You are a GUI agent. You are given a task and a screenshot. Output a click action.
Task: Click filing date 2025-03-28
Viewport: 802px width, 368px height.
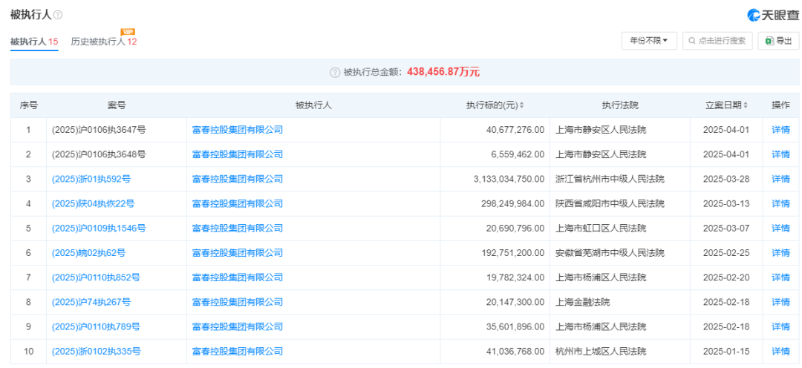click(x=726, y=179)
